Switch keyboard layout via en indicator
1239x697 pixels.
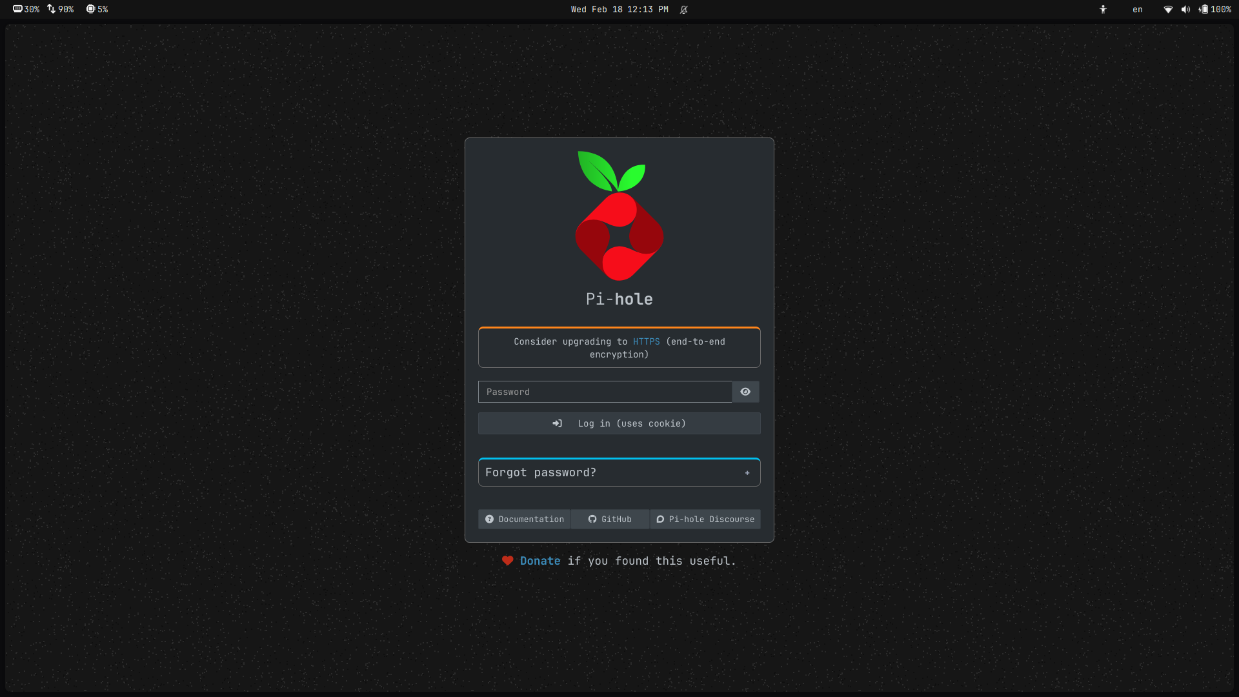1138,10
